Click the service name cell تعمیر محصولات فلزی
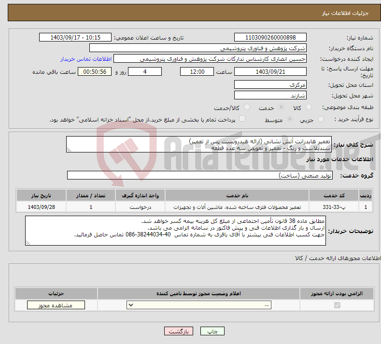 237,207
